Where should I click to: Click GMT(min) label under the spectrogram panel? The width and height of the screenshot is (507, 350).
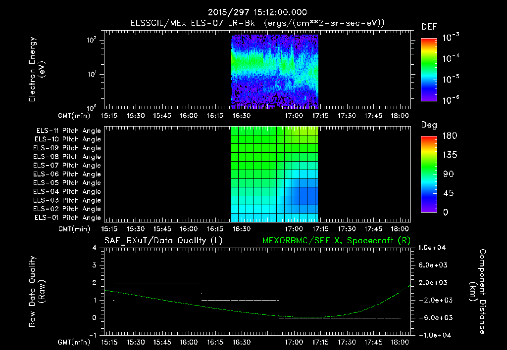74,116
